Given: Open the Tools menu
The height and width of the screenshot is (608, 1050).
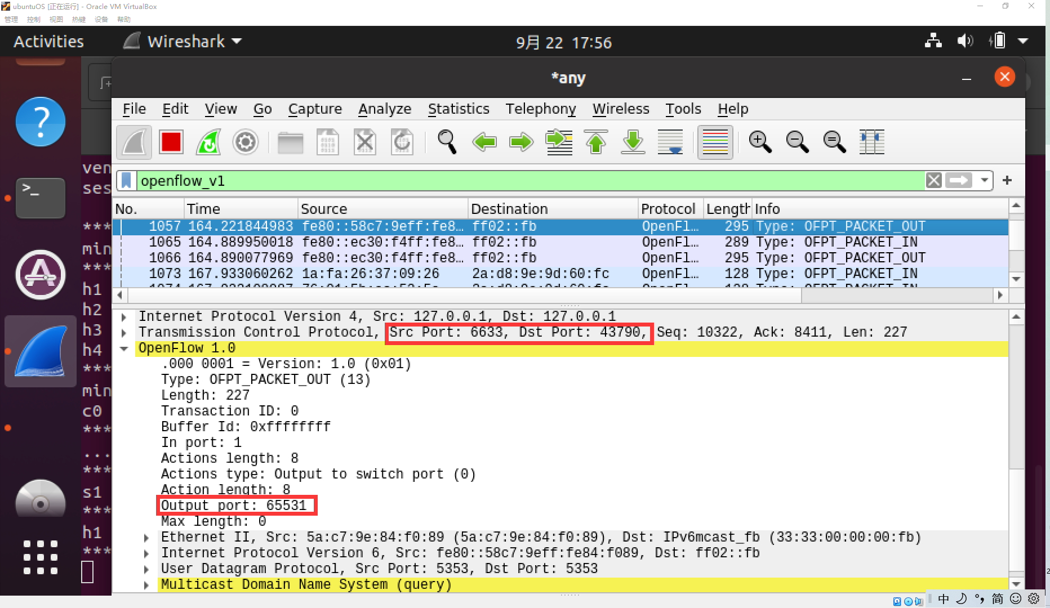Looking at the screenshot, I should [x=683, y=109].
